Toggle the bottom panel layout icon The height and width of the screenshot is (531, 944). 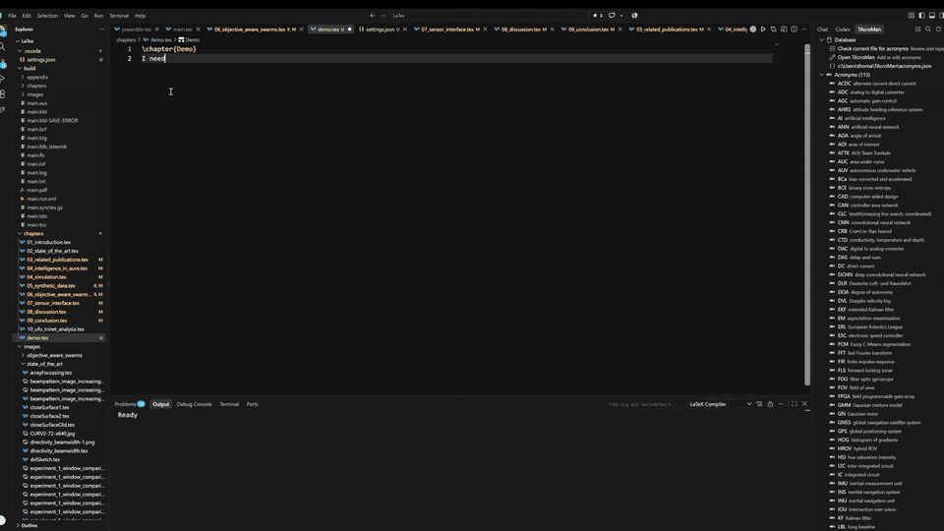pyautogui.click(x=931, y=16)
